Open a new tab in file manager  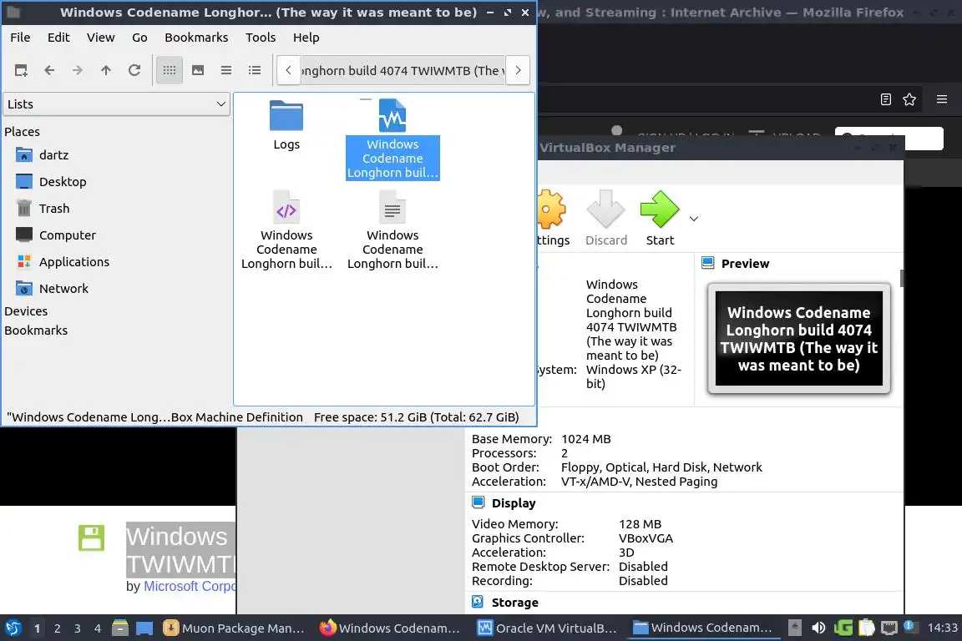pyautogui.click(x=21, y=71)
